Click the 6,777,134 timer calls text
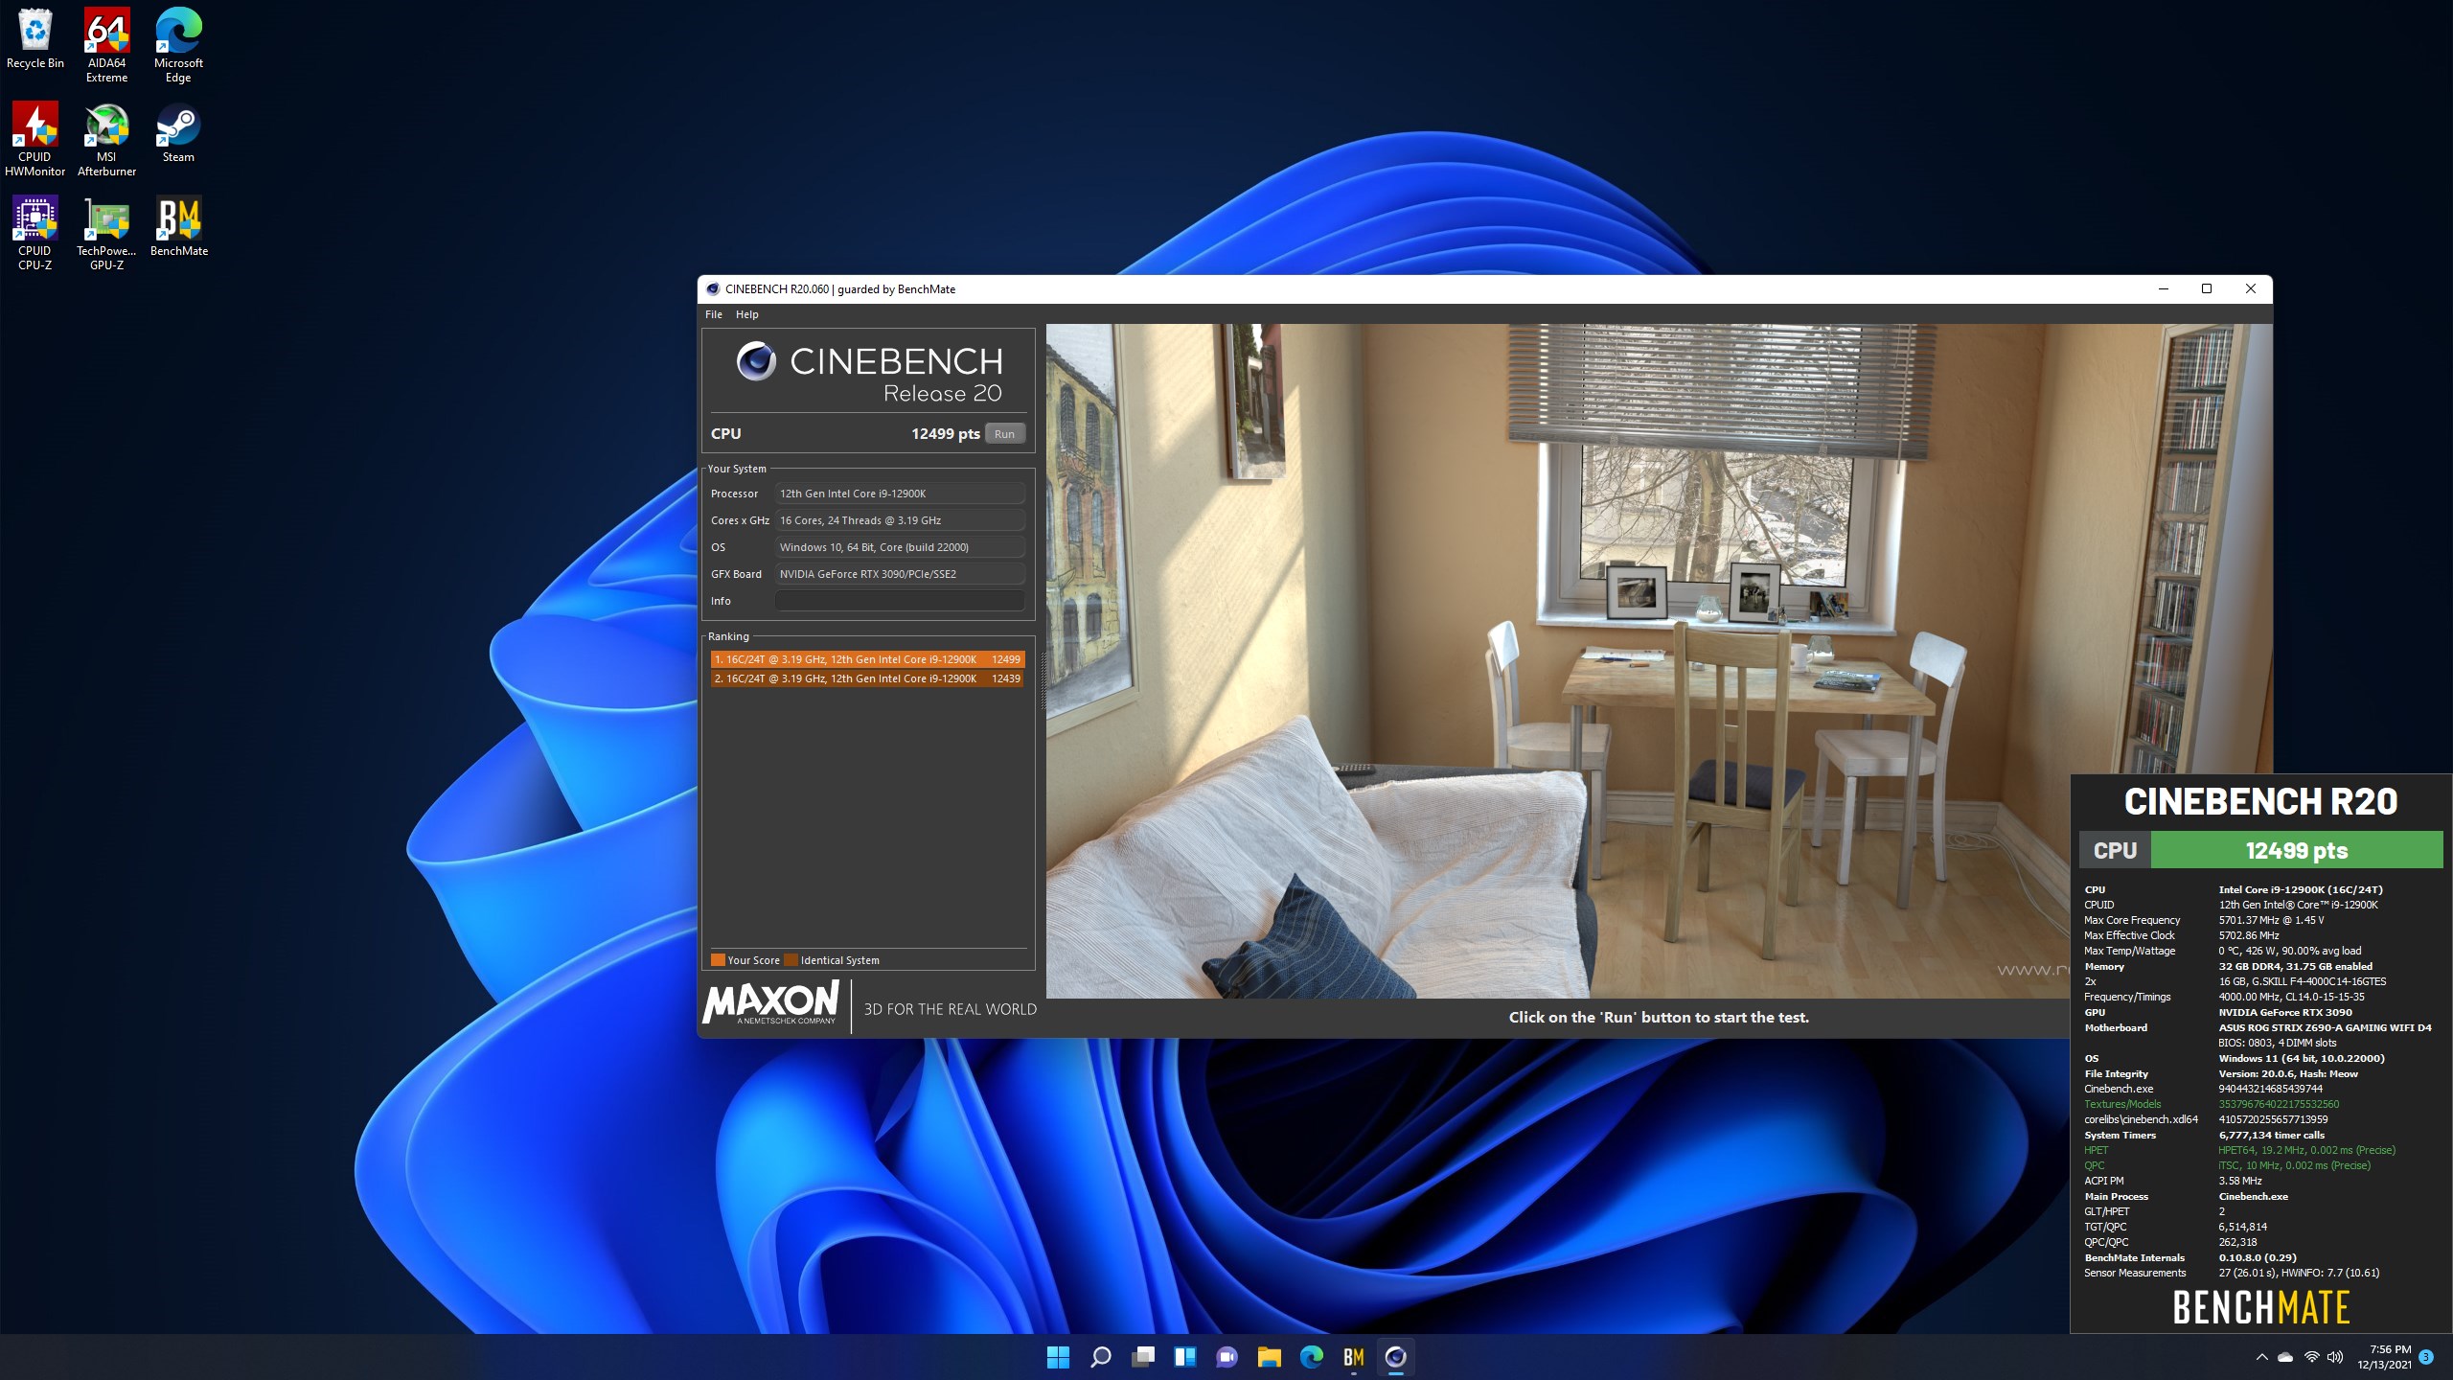The height and width of the screenshot is (1380, 2453). (x=2271, y=1135)
